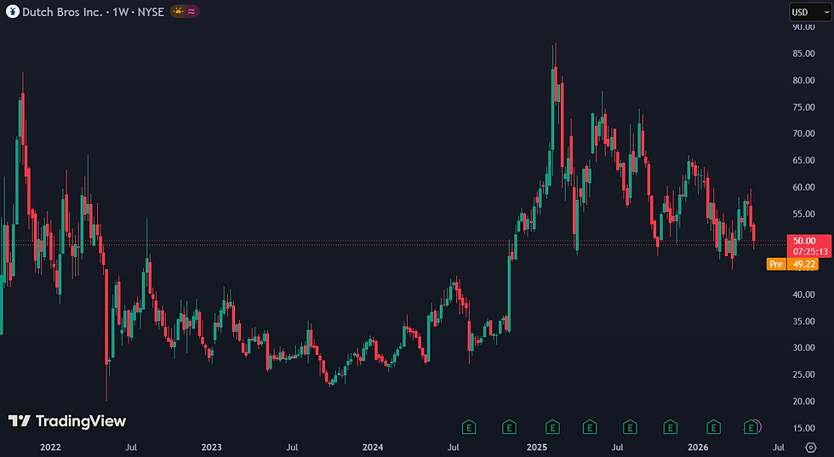This screenshot has width=834, height=457.
Task: Click the orange Pre 49.22 price label
Action: 792,264
